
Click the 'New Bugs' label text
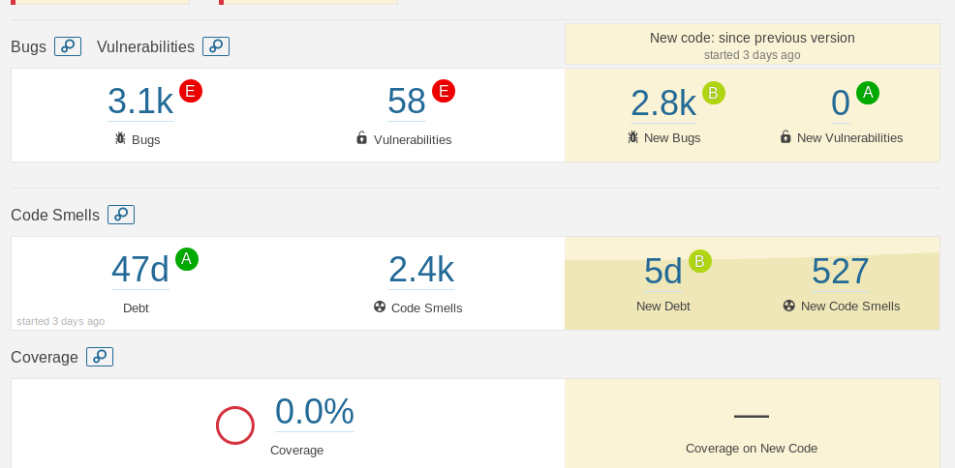pos(672,138)
